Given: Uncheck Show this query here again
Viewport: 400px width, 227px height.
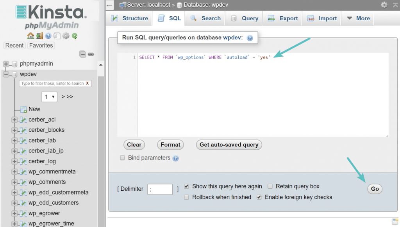Looking at the screenshot, I should point(186,186).
